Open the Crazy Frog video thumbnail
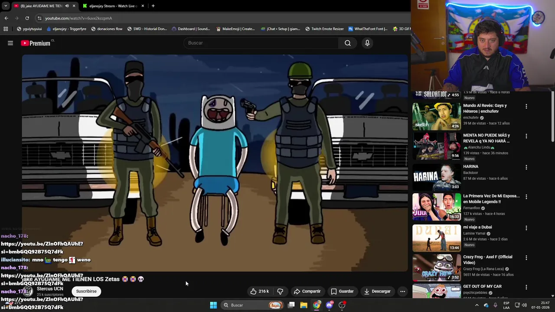This screenshot has width=555, height=312. [x=436, y=268]
